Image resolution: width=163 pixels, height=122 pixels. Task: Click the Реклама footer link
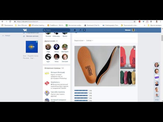pyautogui.click(x=26, y=58)
